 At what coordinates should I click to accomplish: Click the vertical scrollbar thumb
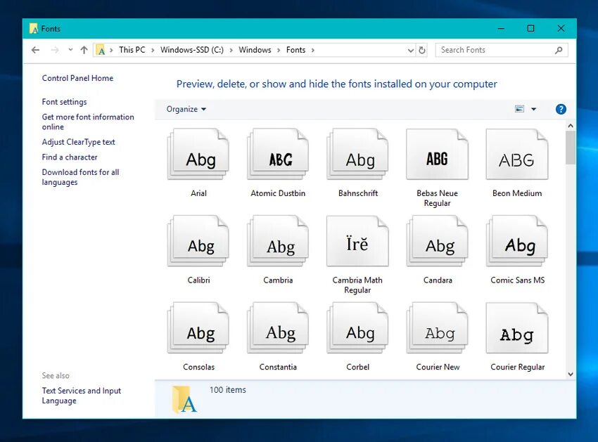pyautogui.click(x=571, y=148)
